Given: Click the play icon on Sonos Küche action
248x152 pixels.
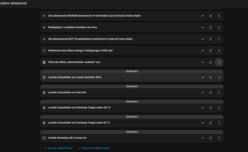Looking at the screenshot, I should click(44, 16).
